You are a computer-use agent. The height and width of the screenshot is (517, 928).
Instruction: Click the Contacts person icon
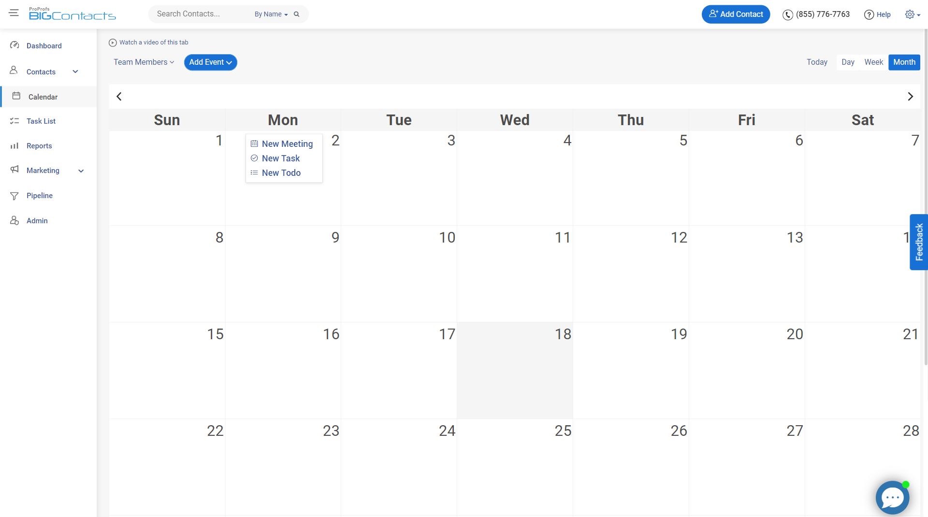[x=14, y=71]
